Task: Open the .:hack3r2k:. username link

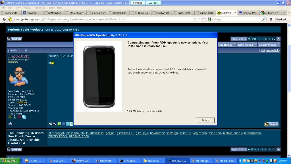Action: [19, 56]
